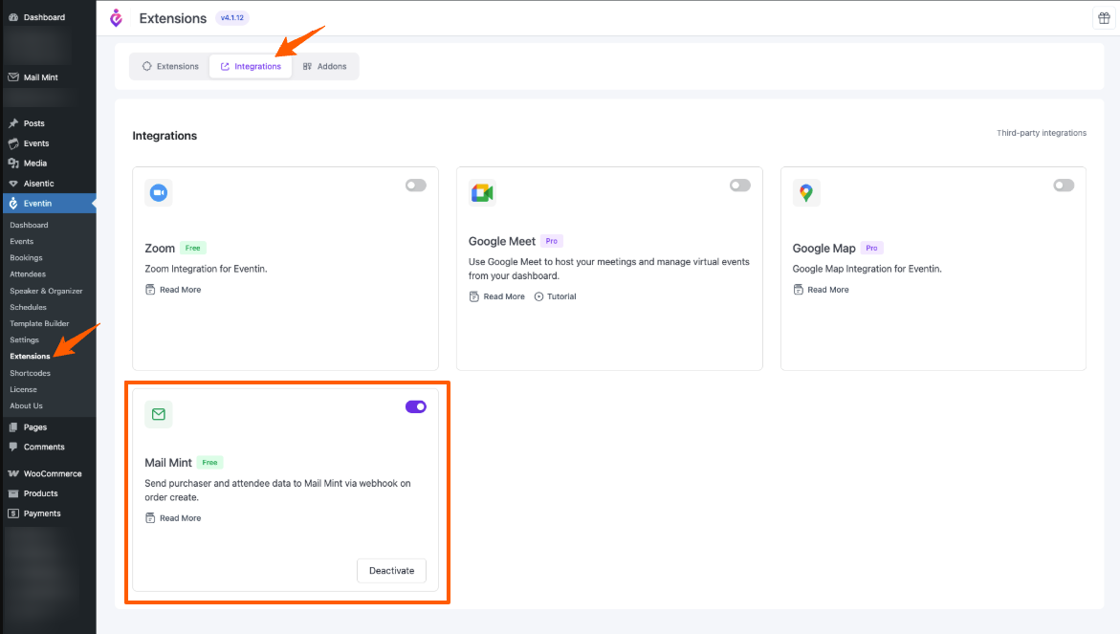This screenshot has height=634, width=1120.
Task: Click the Free badge beside Zoom
Action: [193, 248]
